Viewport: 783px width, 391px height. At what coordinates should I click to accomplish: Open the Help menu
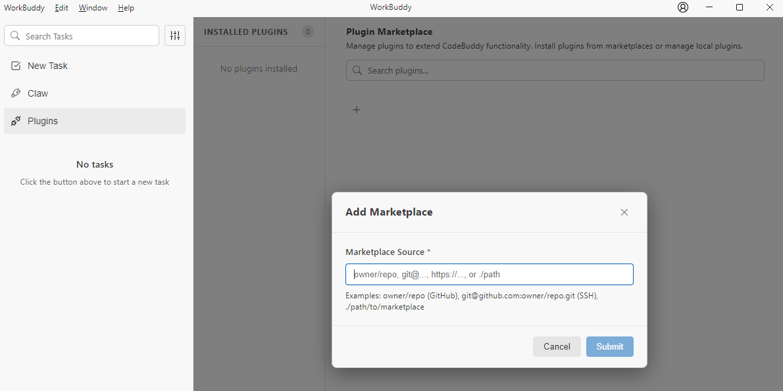pyautogui.click(x=126, y=8)
